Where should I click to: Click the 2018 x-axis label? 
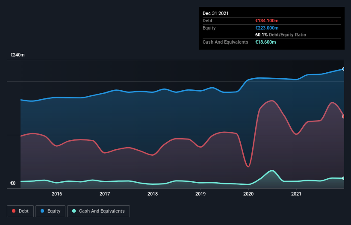pyautogui.click(x=153, y=194)
